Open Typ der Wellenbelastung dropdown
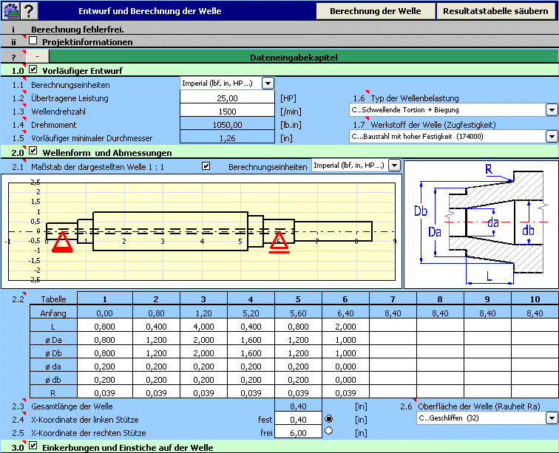This screenshot has width=559, height=453. pos(552,110)
